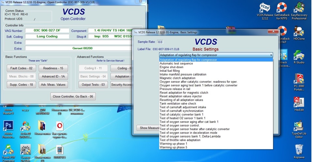313x162 pixels.
Task: Choose Oxygen sensor aging test bank 1 before catalytic converter
Action: coord(216,85)
